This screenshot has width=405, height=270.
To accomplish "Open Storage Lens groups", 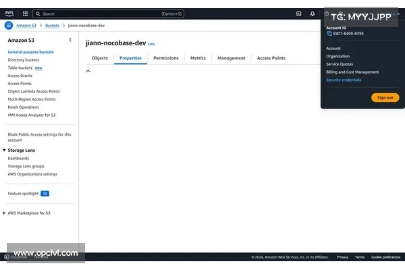I will pos(26,166).
